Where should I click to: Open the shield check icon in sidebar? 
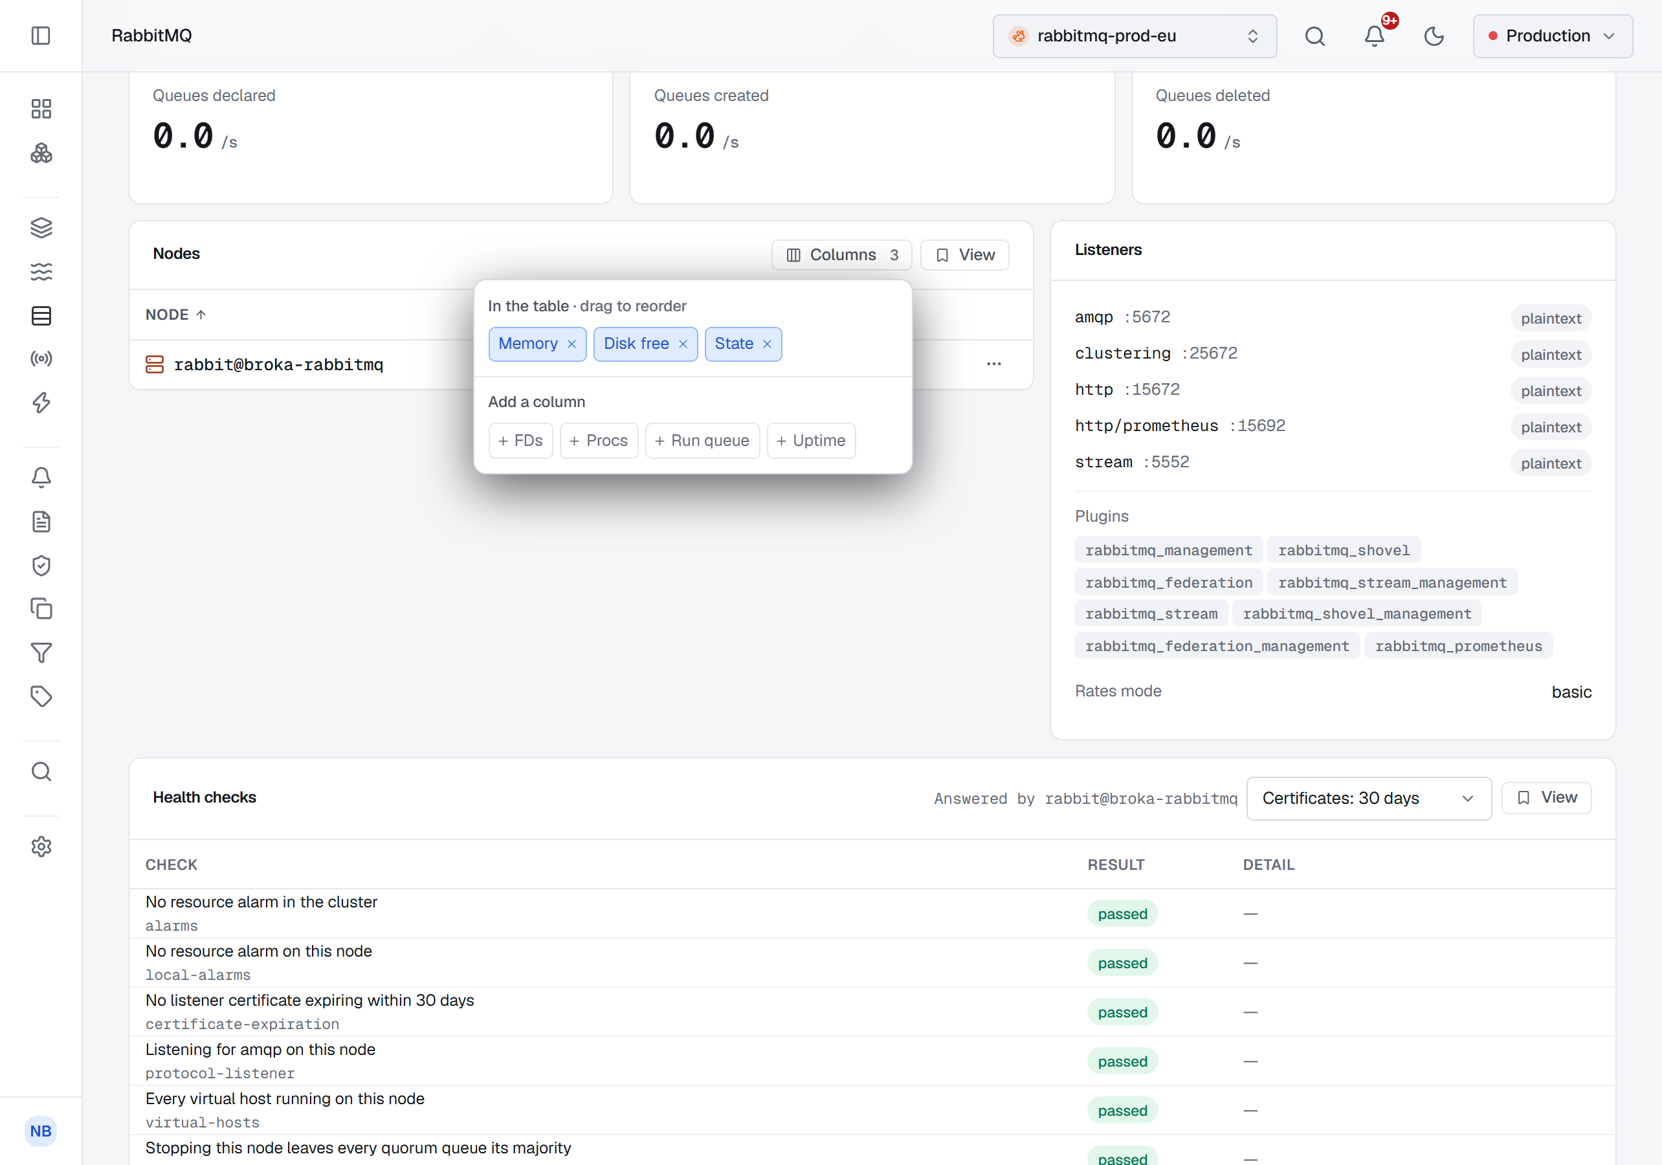click(41, 565)
